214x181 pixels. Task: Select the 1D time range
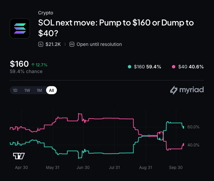pos(15,90)
